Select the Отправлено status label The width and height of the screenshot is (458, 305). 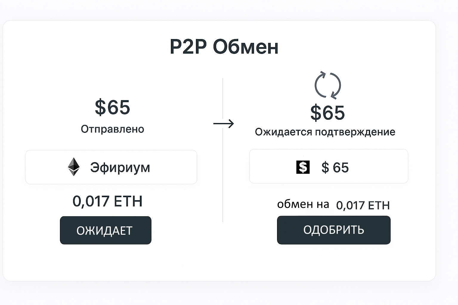click(x=112, y=129)
